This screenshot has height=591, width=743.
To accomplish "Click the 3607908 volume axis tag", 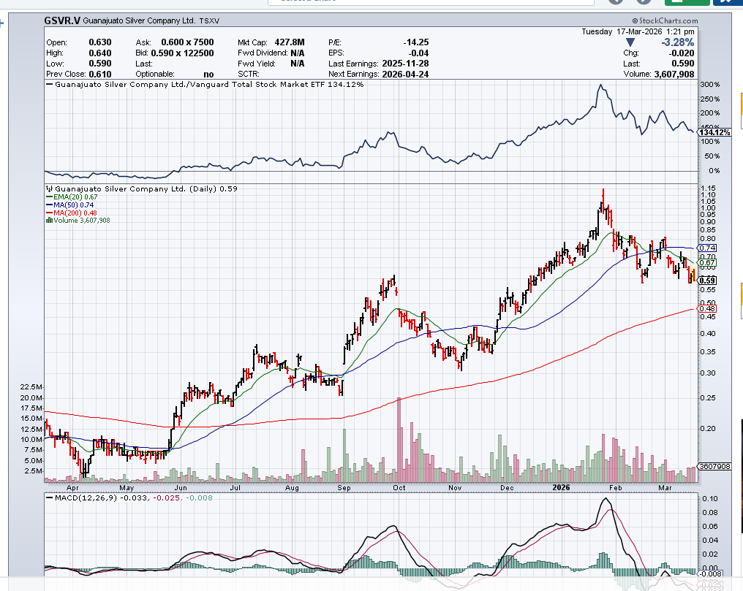I will (x=712, y=466).
